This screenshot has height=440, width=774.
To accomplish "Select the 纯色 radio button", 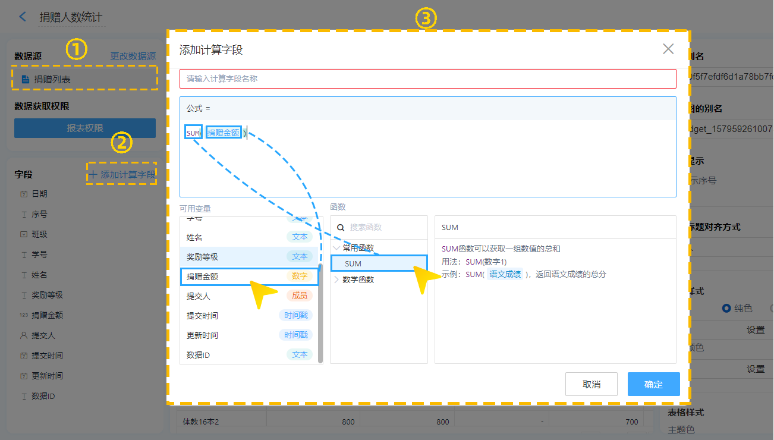I will (726, 308).
